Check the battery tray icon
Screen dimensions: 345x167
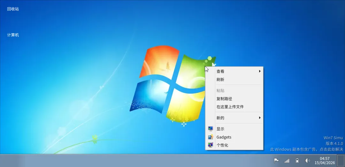297,161
